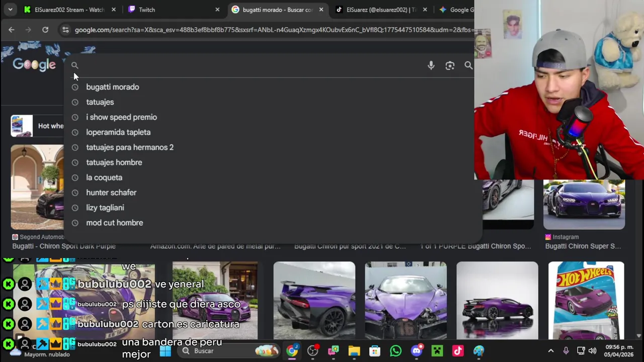Close the bugatti morado tab

click(321, 10)
